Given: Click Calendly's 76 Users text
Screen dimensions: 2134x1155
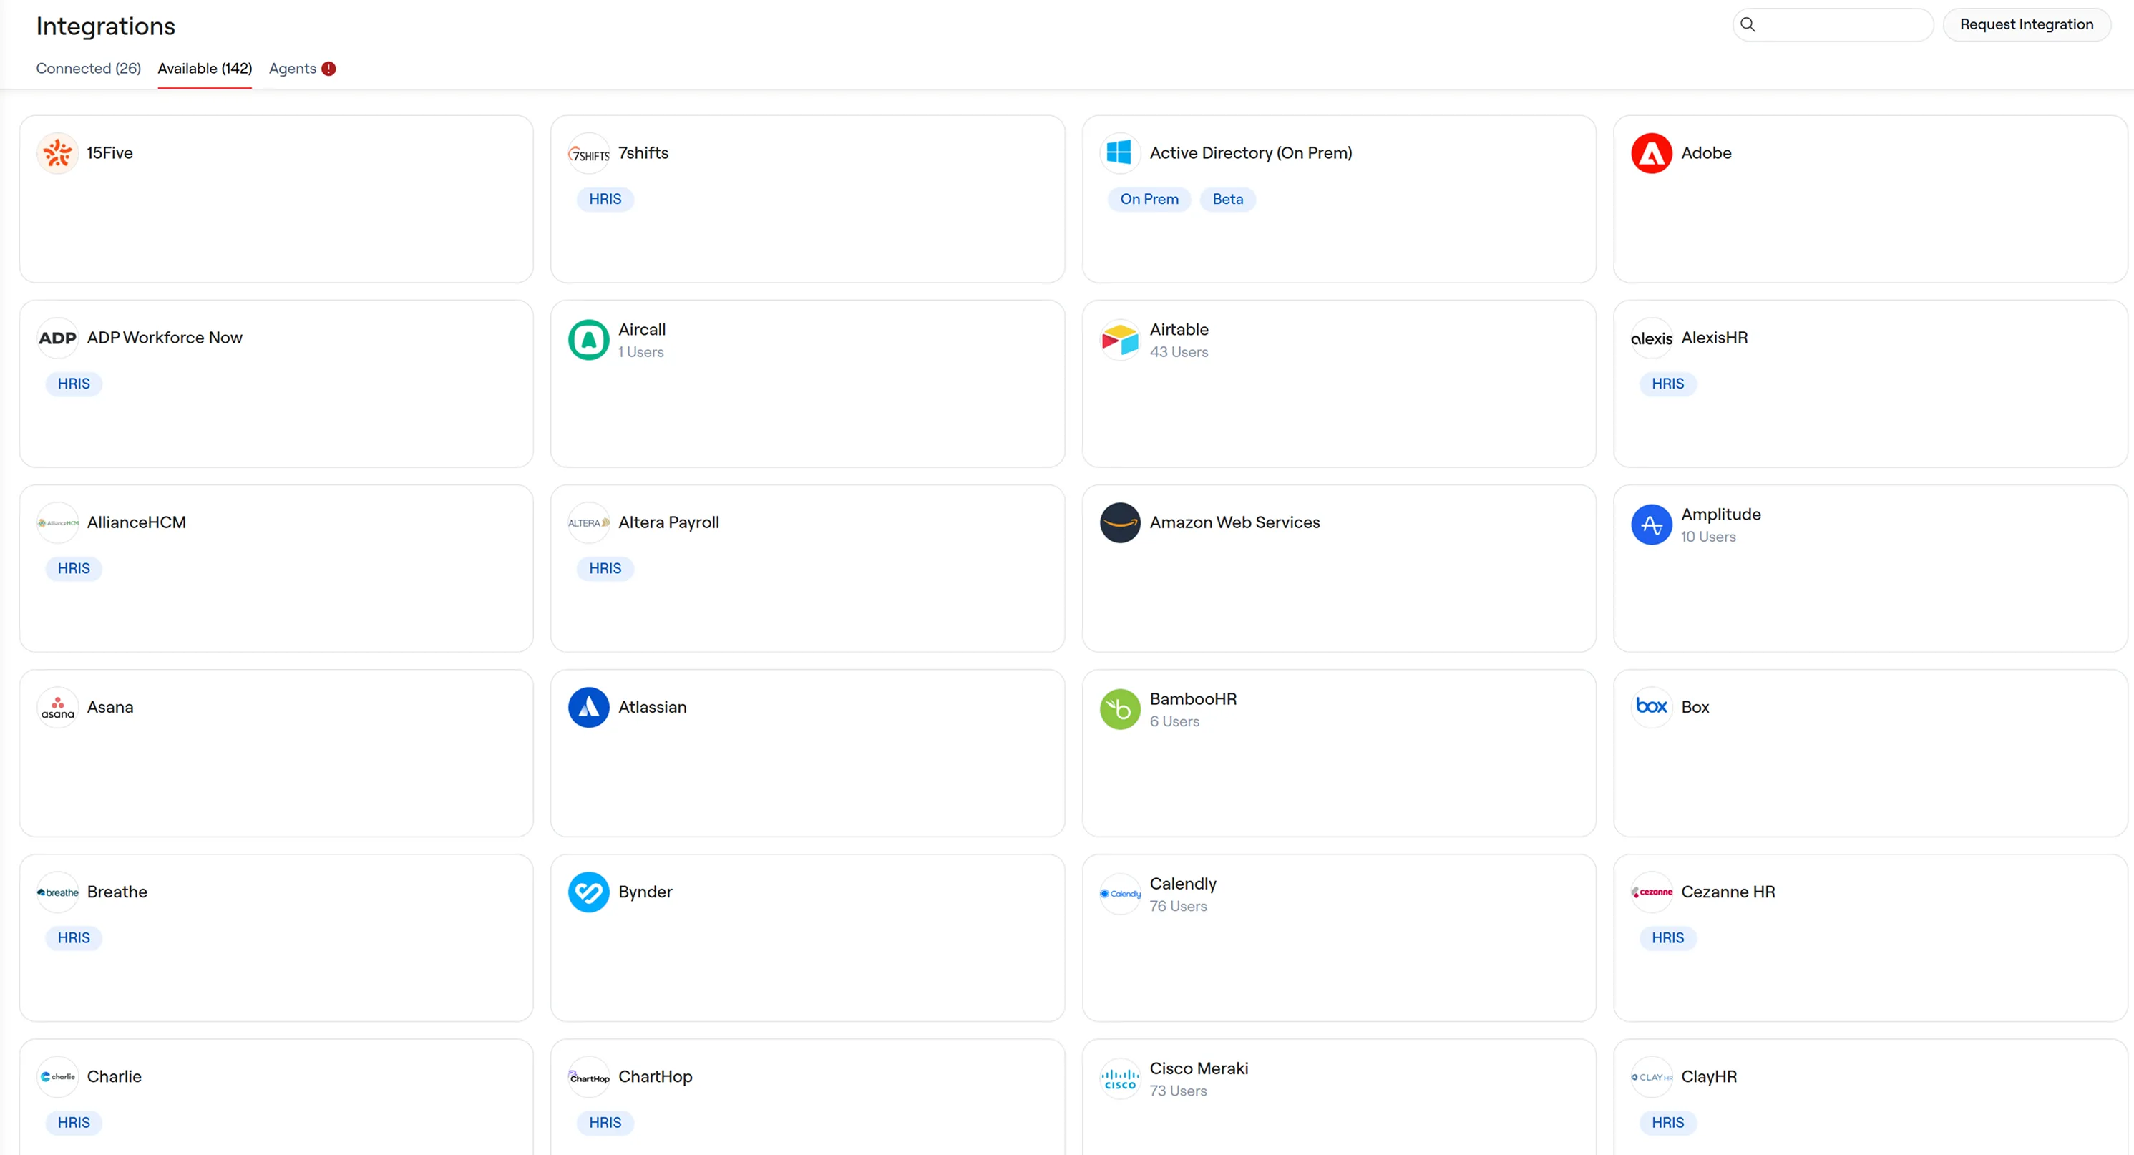Looking at the screenshot, I should pos(1178,907).
